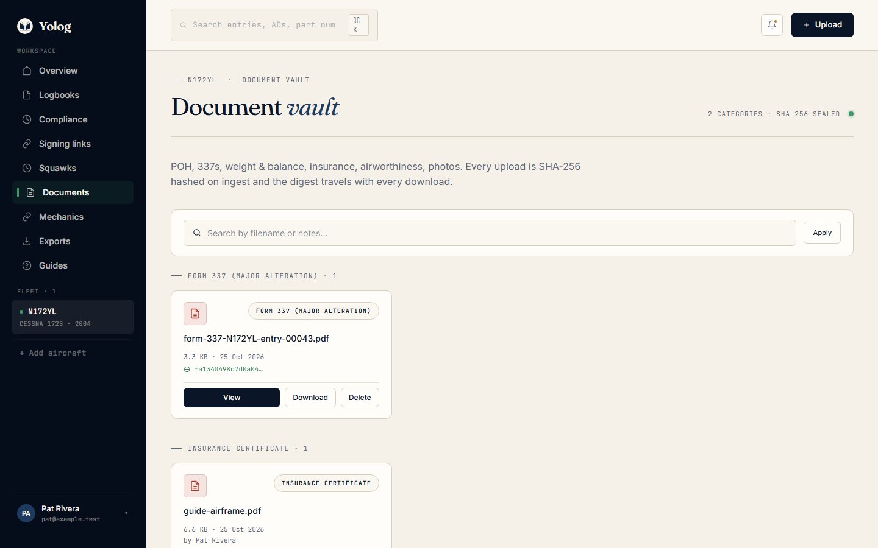Open the Guides page
Image resolution: width=878 pixels, height=548 pixels.
click(73, 265)
